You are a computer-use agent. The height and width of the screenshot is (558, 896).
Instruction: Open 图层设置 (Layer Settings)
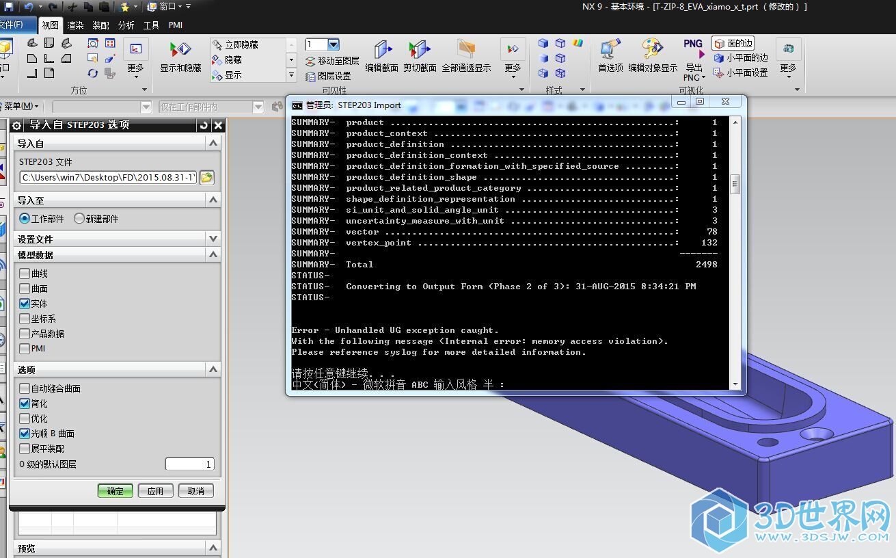click(x=328, y=76)
